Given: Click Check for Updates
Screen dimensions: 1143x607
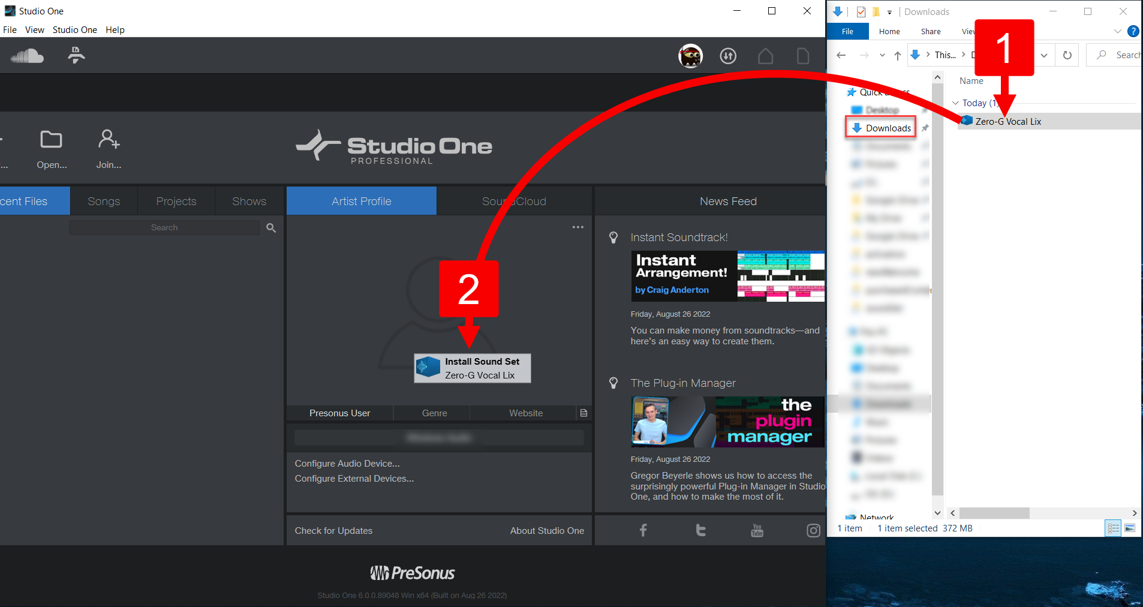Looking at the screenshot, I should [x=333, y=530].
